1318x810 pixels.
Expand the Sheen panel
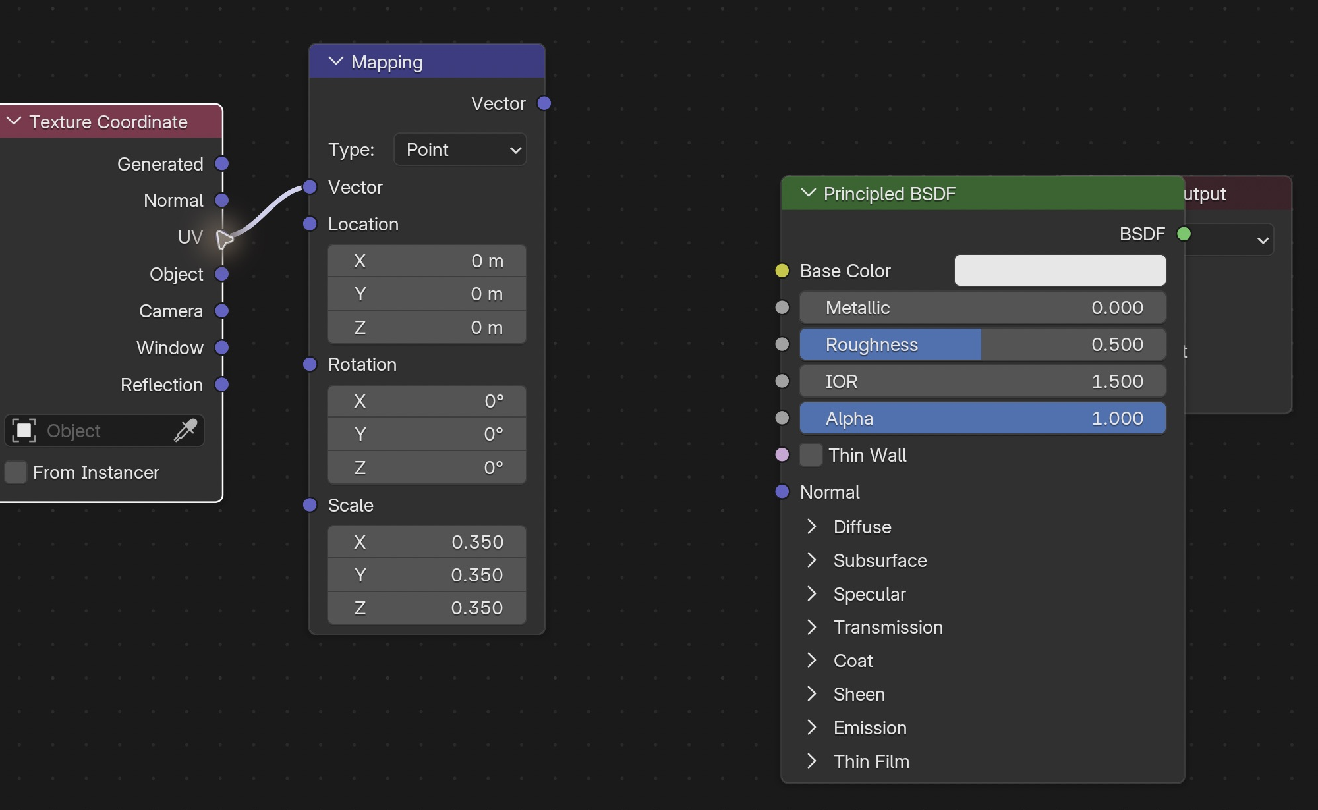point(812,694)
